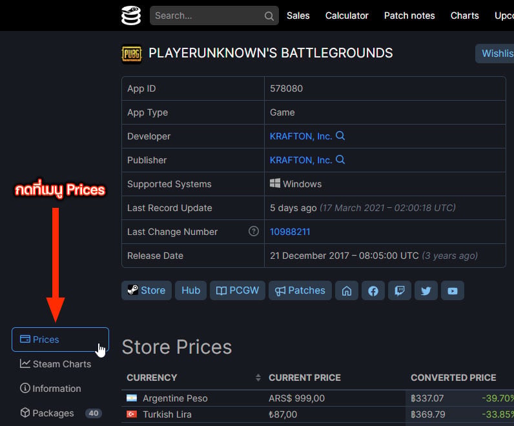Add game to Wishlist button

(x=495, y=54)
